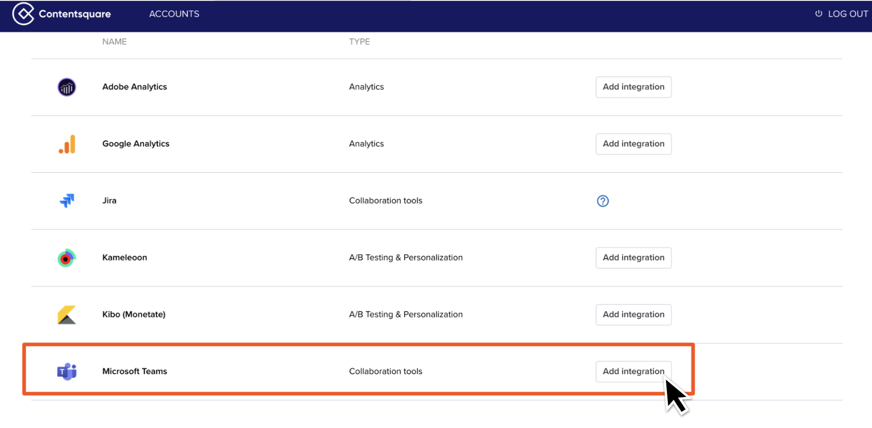Click the LOG OUT link
This screenshot has width=872, height=428.
click(848, 14)
